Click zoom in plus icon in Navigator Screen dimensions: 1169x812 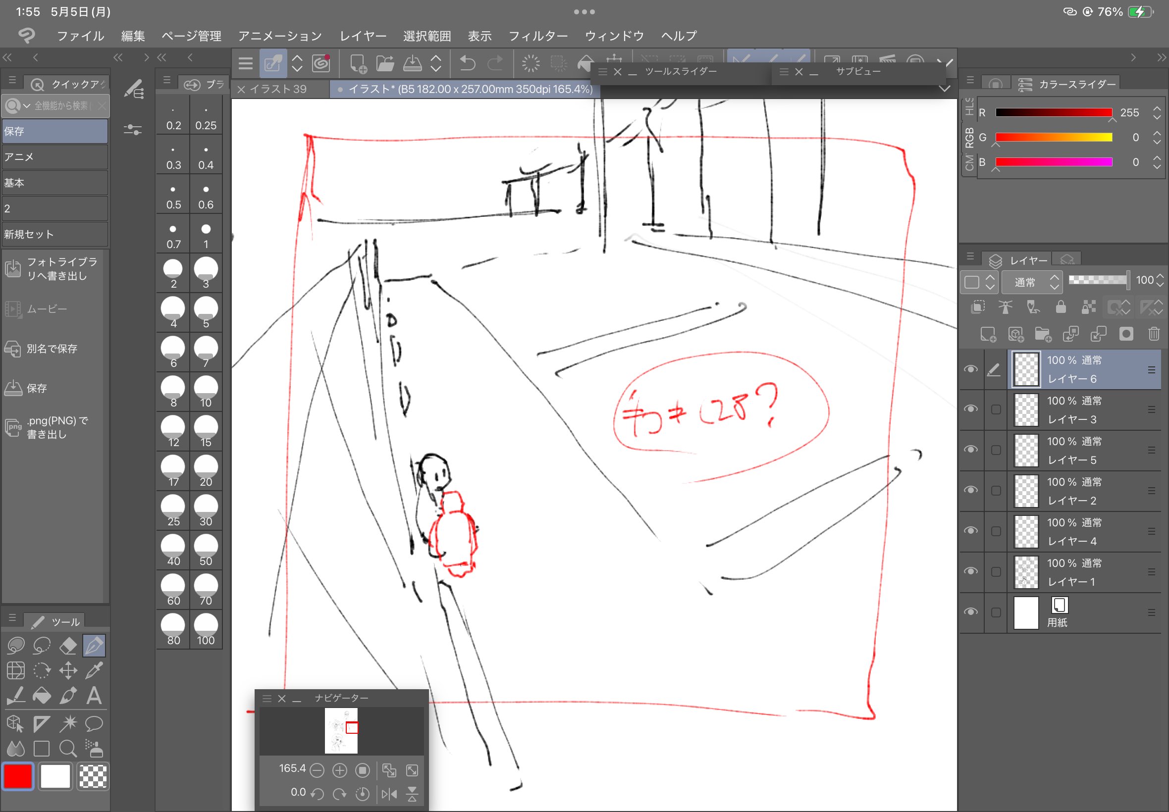click(339, 770)
